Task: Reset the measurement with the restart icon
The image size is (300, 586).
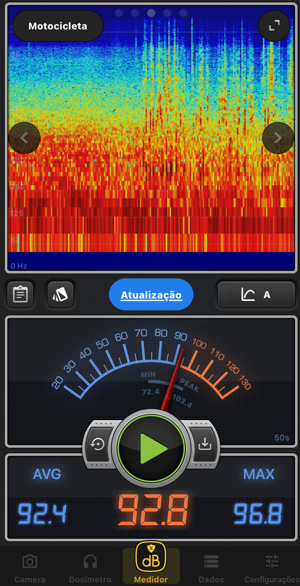Action: (x=98, y=444)
